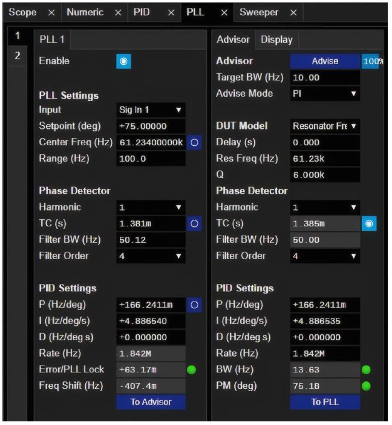
Task: Click the BW (Hz) green status indicator
Action: pyautogui.click(x=366, y=370)
